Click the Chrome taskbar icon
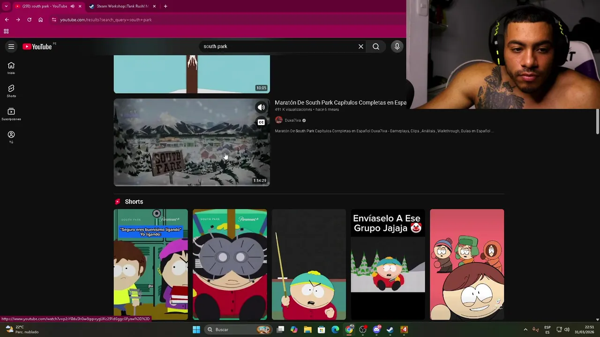This screenshot has width=600, height=337. pos(349,330)
